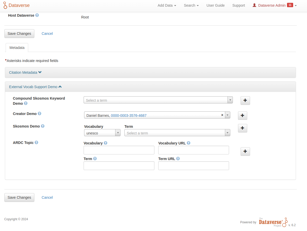Image resolution: width=307 pixels, height=231 pixels.
Task: Add another Compound Skosmos Keyword with plus button
Action: click(245, 101)
